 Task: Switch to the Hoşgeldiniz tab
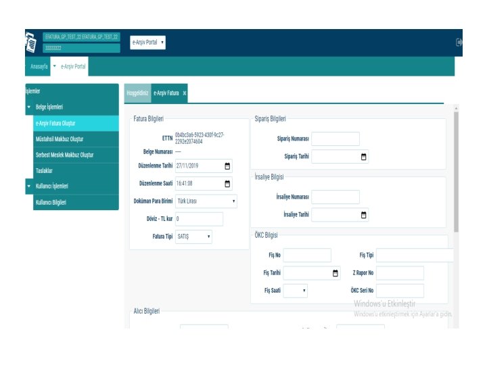[x=137, y=93]
